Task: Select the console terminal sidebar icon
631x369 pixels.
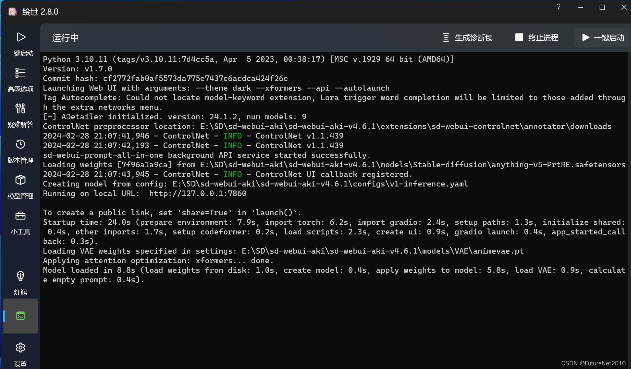Action: click(20, 316)
